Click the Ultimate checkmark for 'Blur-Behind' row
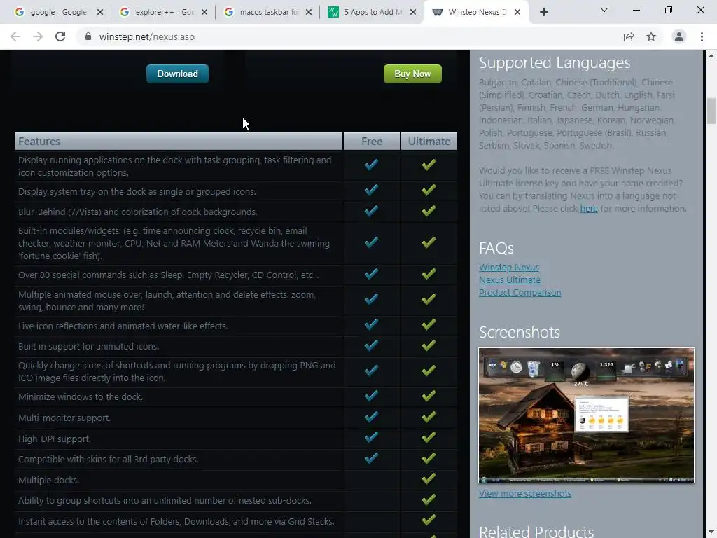 click(429, 211)
